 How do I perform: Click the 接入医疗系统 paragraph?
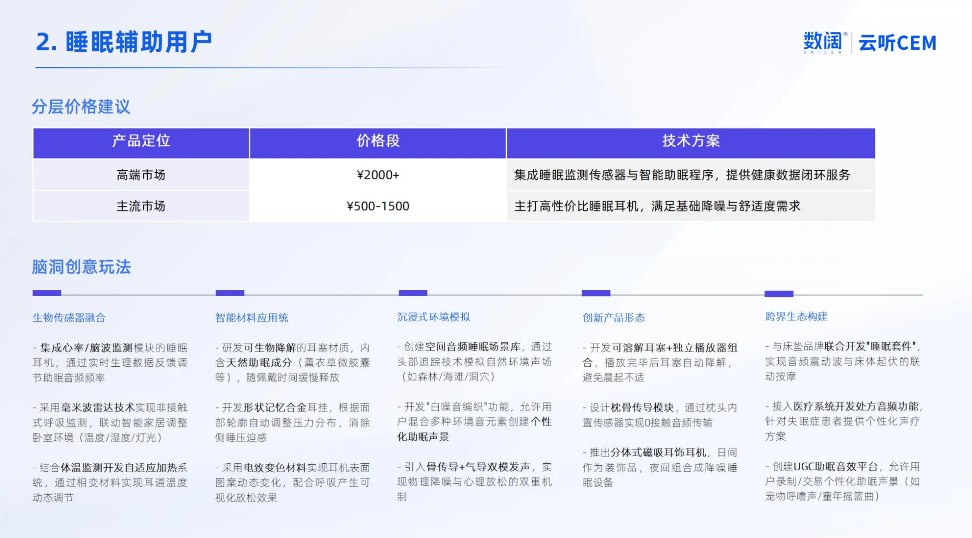pos(844,421)
